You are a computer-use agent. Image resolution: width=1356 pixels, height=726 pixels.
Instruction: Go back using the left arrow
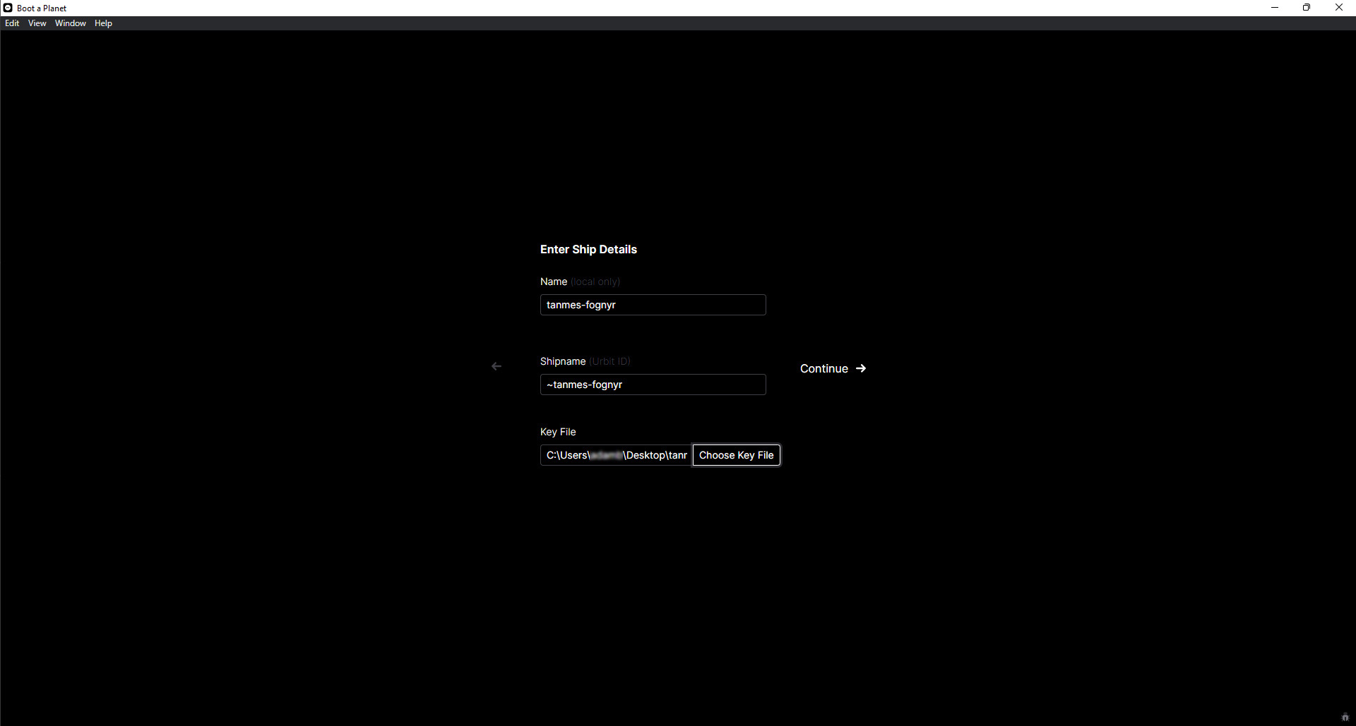click(496, 366)
